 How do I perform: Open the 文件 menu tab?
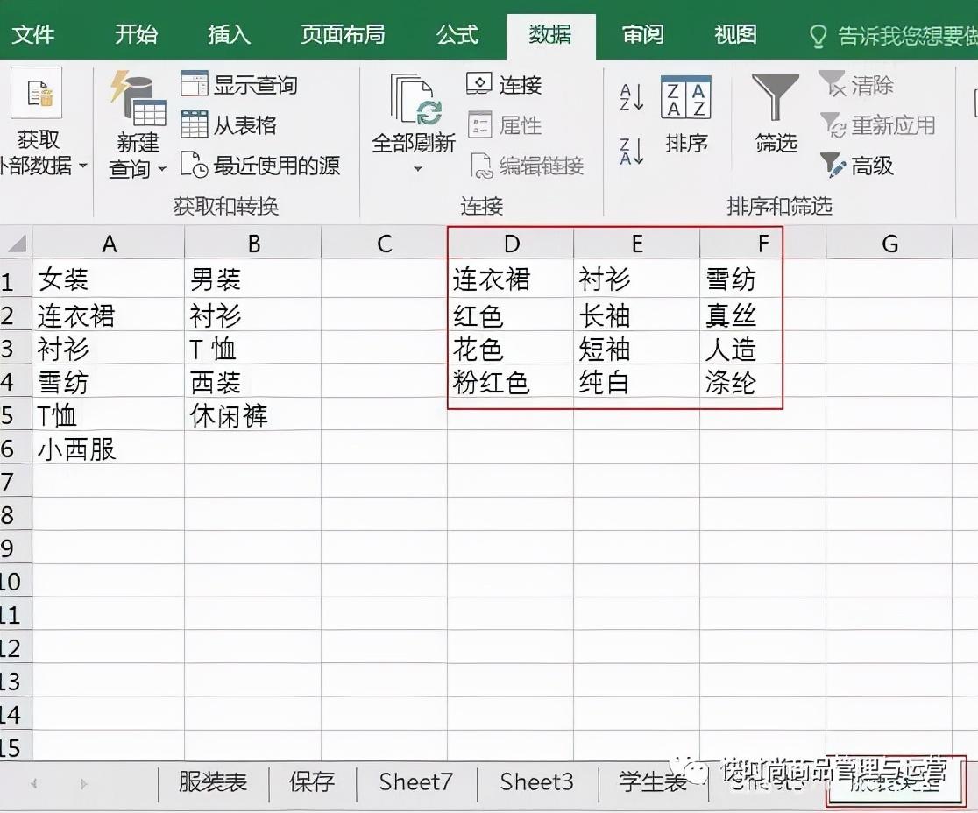pyautogui.click(x=33, y=34)
